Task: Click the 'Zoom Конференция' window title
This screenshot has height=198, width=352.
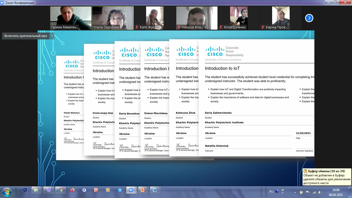Action: [x=20, y=3]
